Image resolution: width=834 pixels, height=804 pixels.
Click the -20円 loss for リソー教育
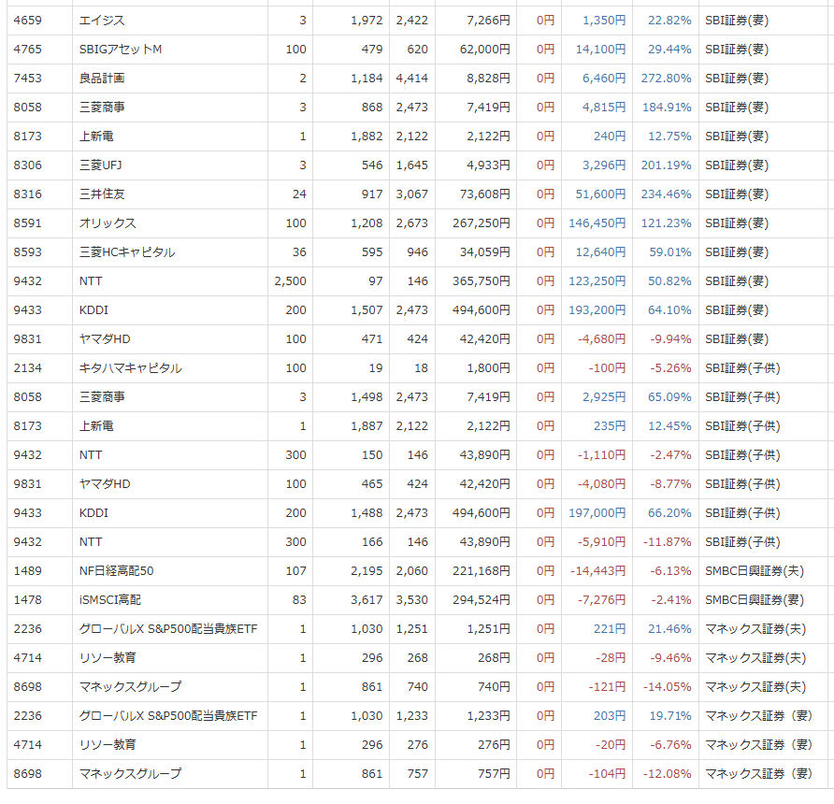click(x=611, y=745)
